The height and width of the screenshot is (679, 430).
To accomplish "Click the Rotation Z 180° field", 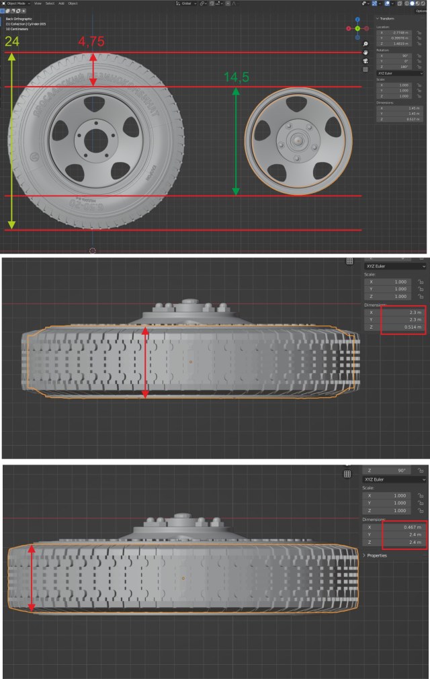I will pyautogui.click(x=397, y=66).
